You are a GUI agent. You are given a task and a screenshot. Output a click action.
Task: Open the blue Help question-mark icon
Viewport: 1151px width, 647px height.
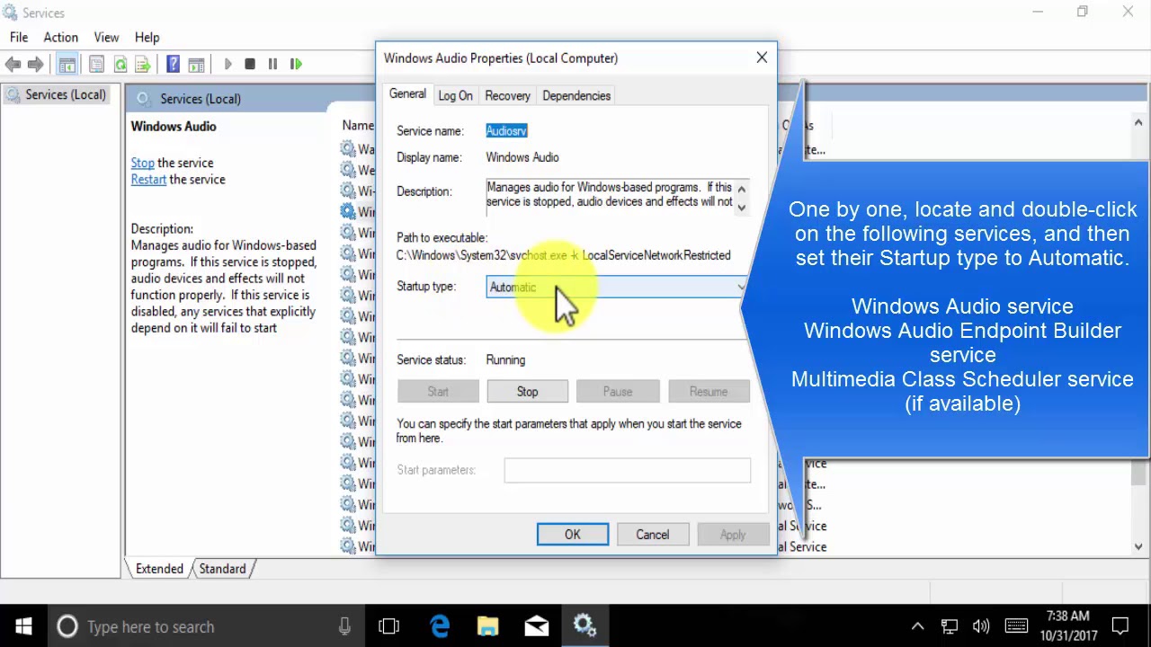point(173,64)
